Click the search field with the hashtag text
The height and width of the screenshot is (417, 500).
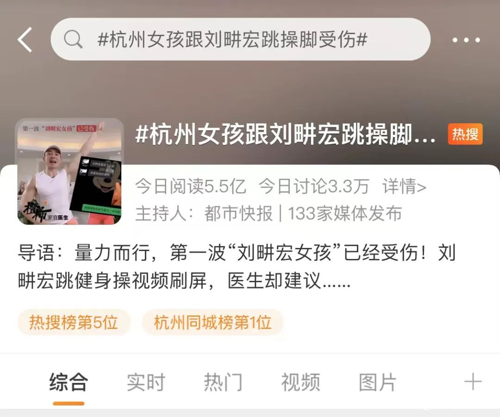click(240, 39)
